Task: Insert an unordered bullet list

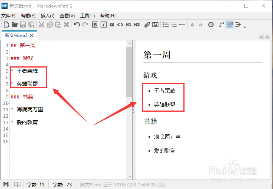Action: click(166, 25)
